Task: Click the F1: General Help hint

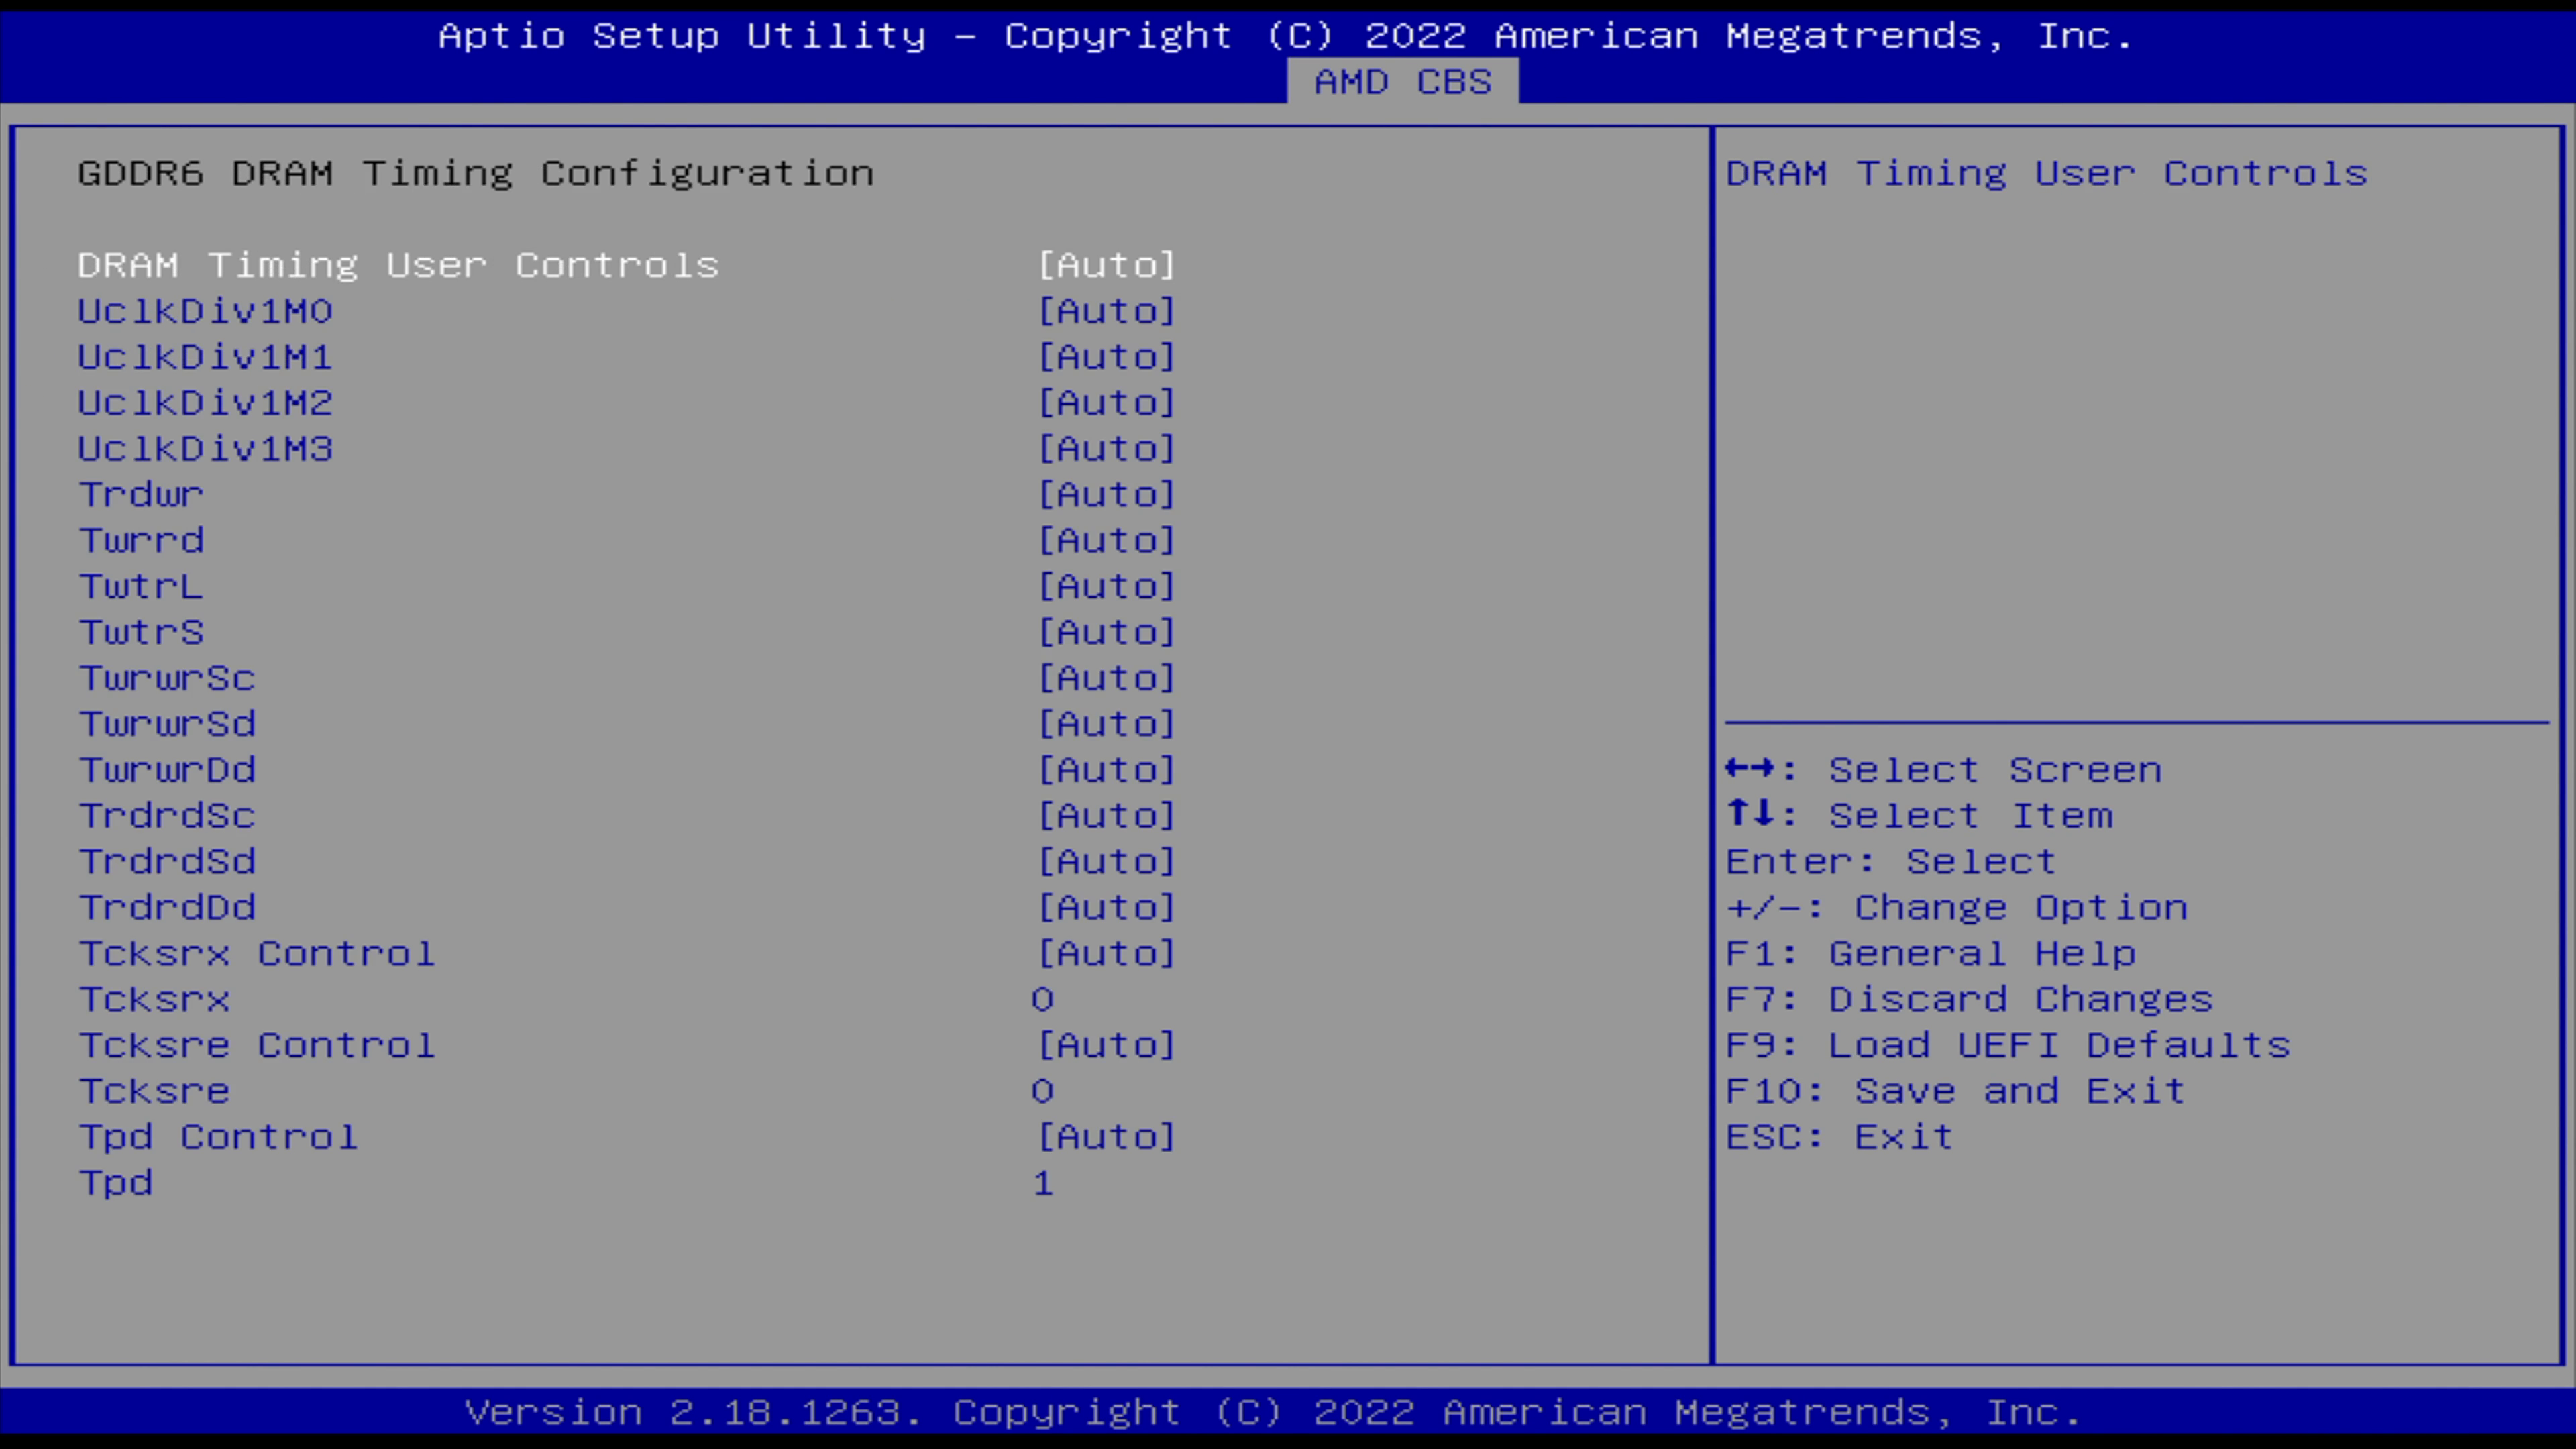Action: point(1931,954)
